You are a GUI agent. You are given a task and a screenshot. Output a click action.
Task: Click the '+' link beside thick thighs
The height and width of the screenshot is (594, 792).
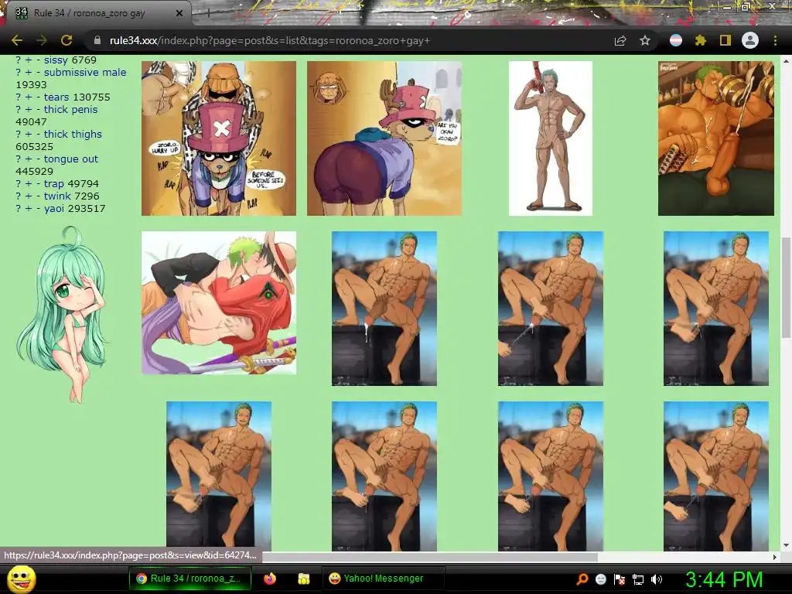(x=29, y=134)
